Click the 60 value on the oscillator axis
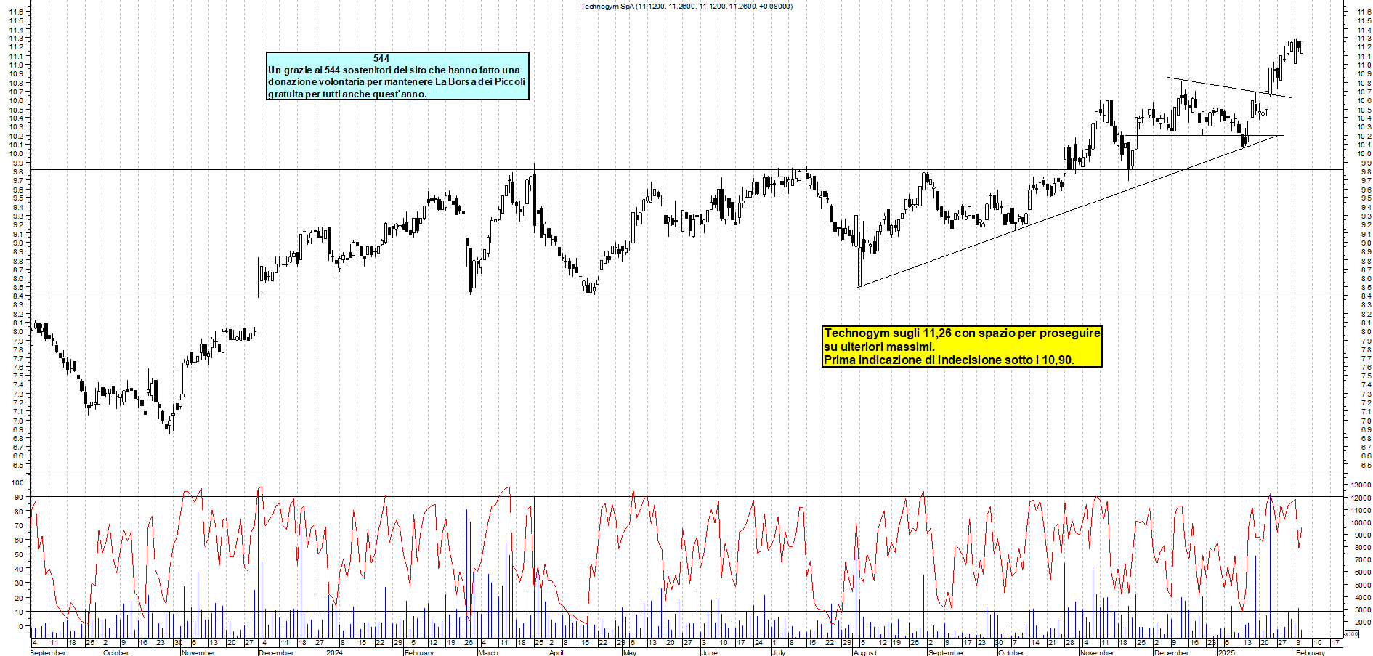 click(x=19, y=540)
